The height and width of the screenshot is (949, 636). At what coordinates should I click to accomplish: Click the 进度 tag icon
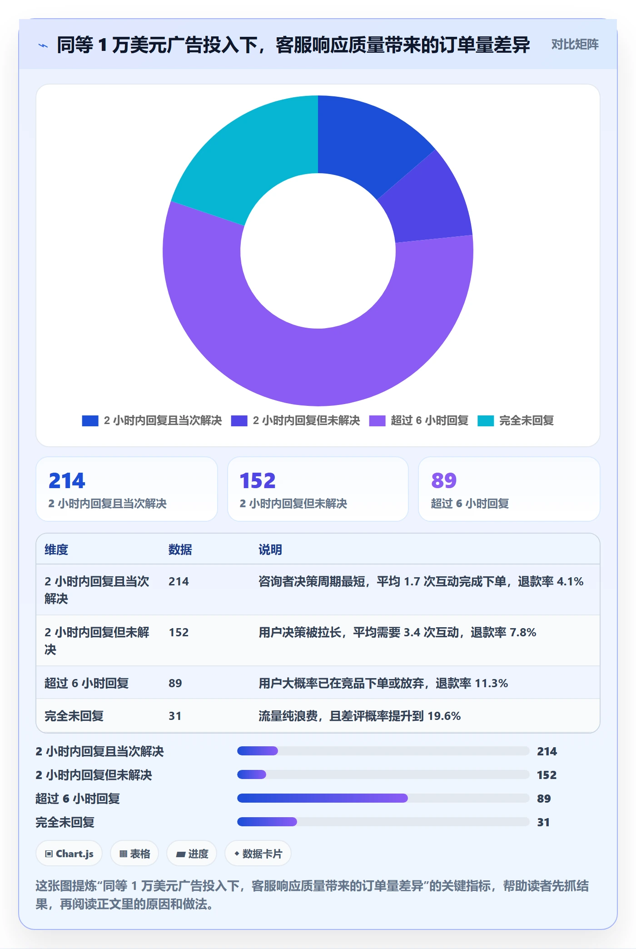[181, 854]
